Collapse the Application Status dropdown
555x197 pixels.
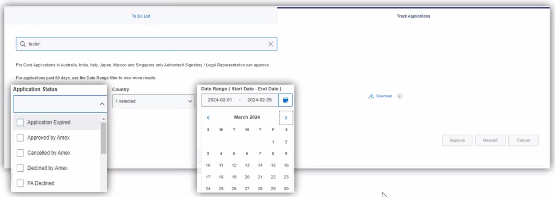point(102,104)
